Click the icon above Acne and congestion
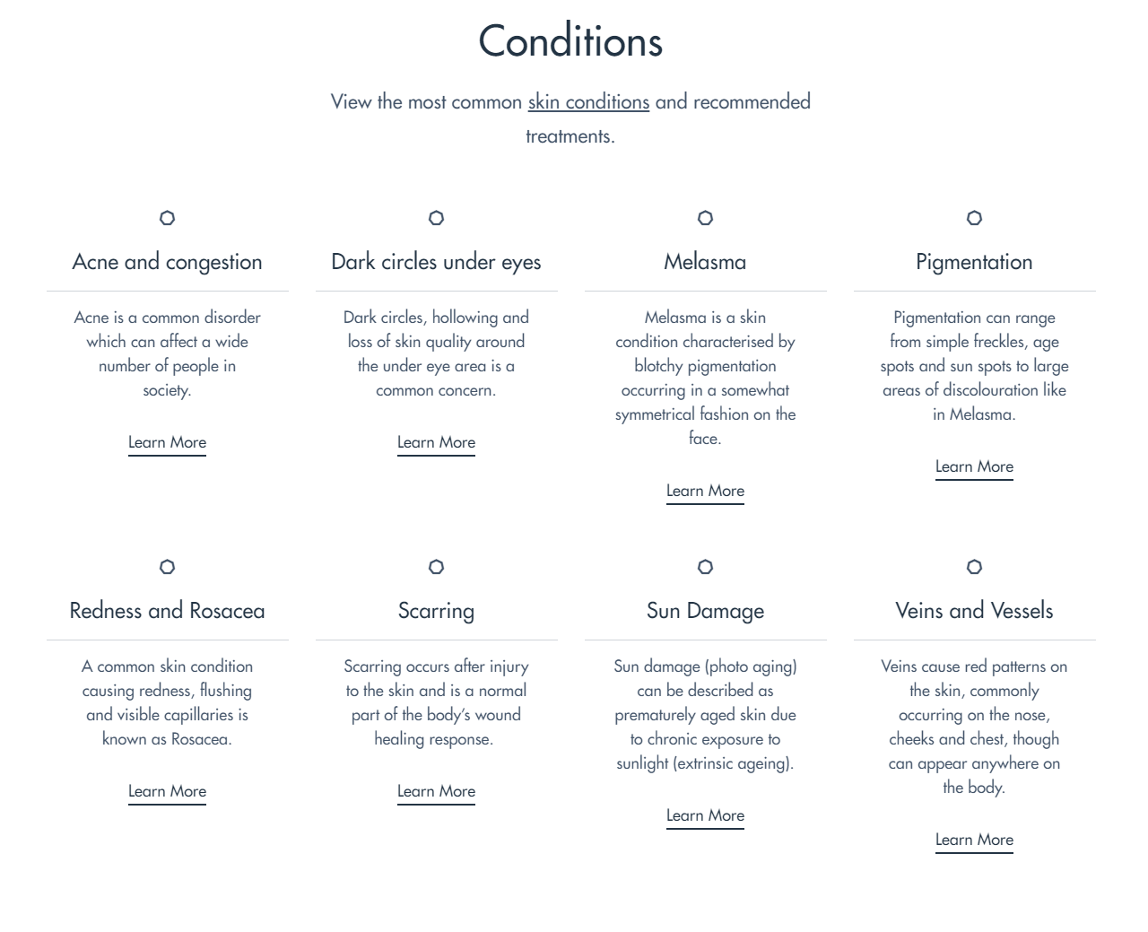The image size is (1148, 932). (167, 218)
